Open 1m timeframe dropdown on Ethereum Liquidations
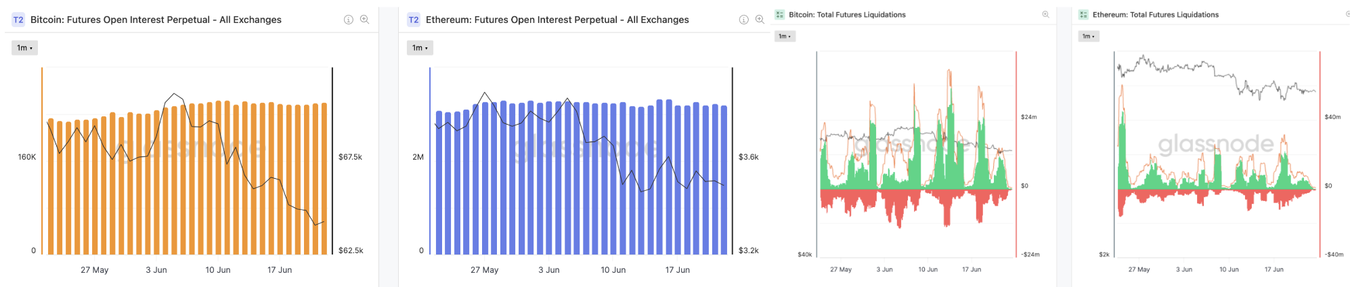This screenshot has width=1350, height=287. [1088, 37]
